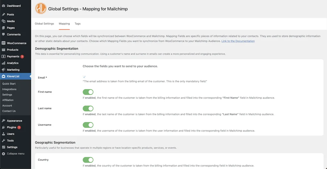
Task: Toggle the Last name switch
Action: point(88,108)
